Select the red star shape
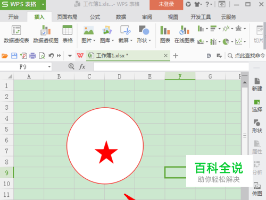The width and height of the screenshot is (266, 200). (106, 152)
